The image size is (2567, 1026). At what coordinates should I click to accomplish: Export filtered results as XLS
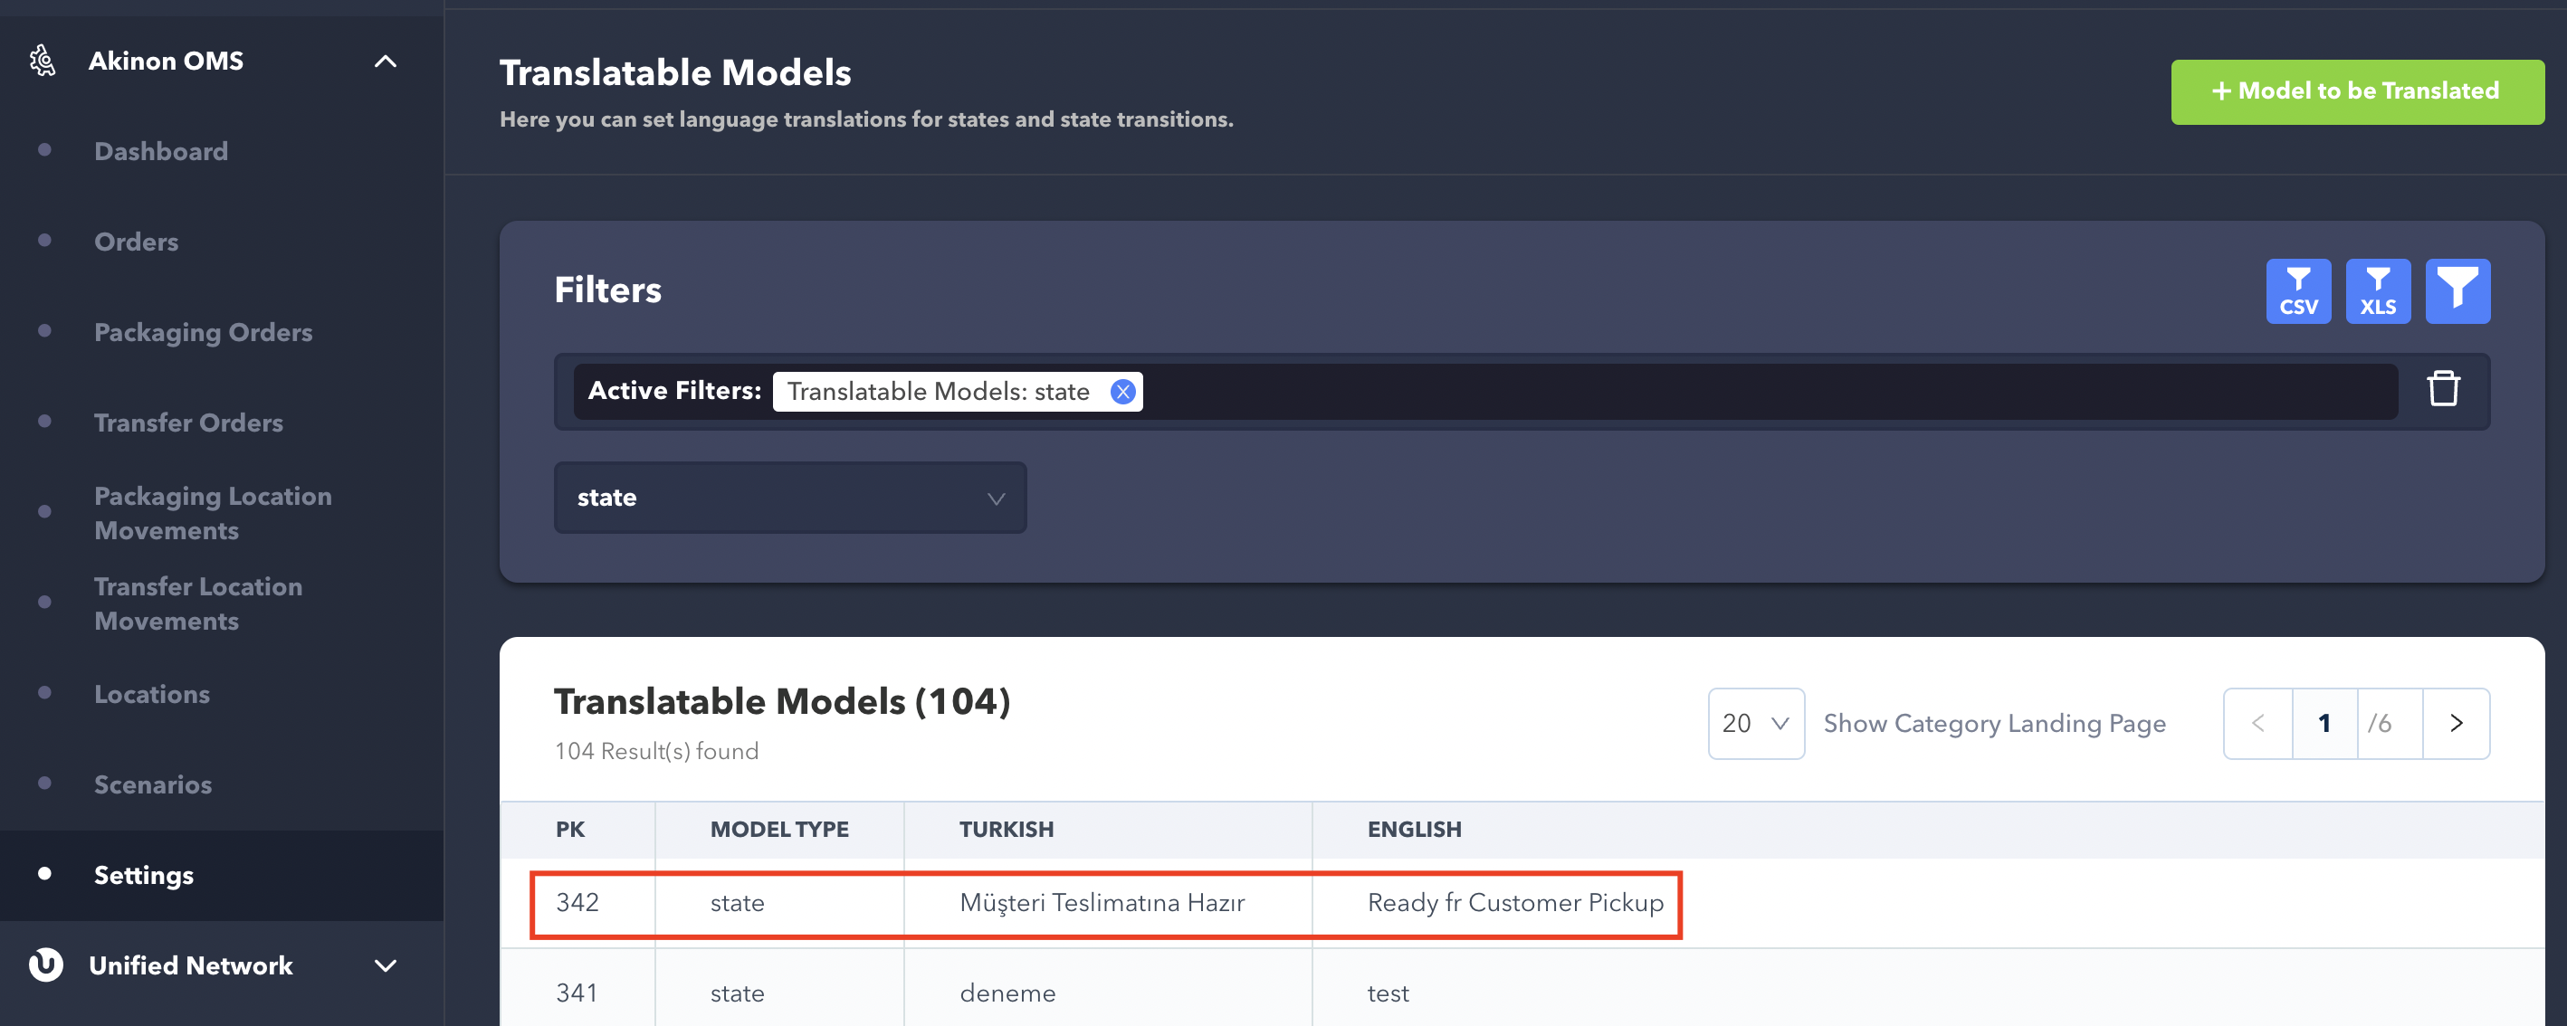pos(2378,290)
